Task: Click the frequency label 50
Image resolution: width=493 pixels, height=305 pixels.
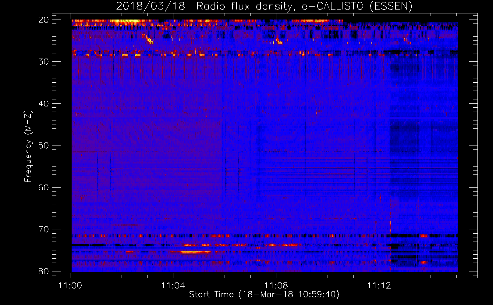Action: tap(44, 145)
